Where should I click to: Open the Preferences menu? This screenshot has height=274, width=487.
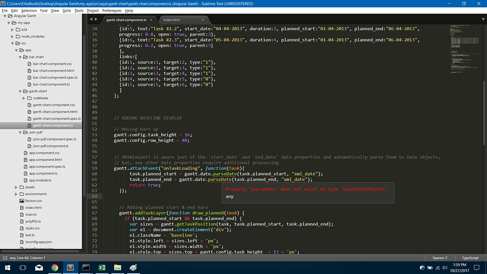click(111, 10)
